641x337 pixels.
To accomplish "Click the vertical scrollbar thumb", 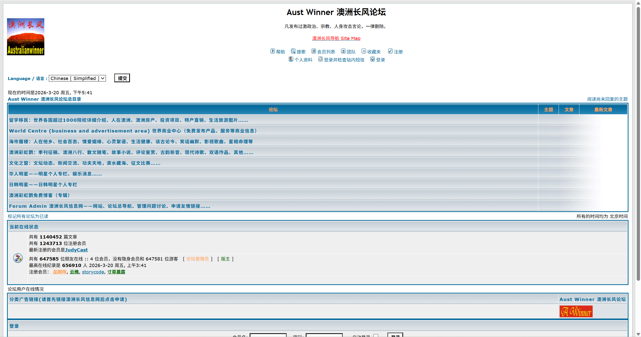I will 638,144.
